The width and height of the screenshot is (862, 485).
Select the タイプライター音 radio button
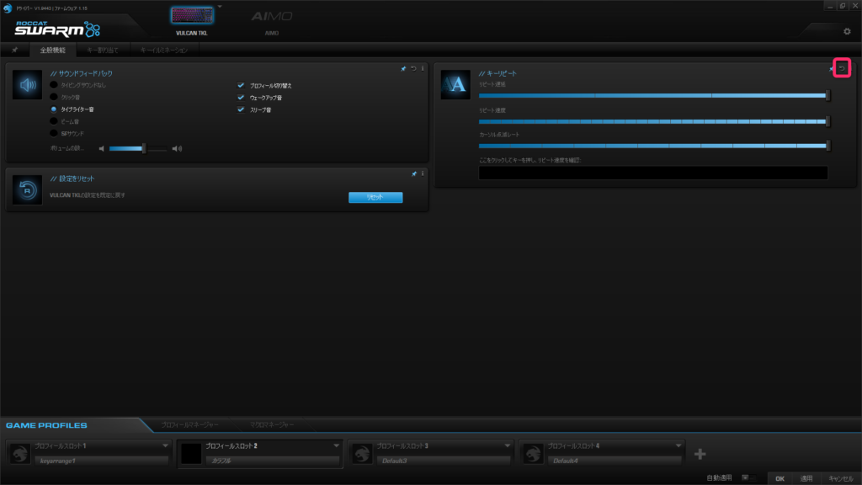point(53,109)
